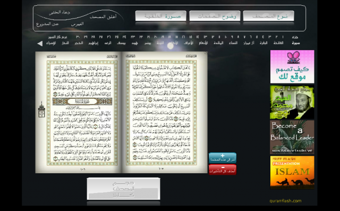Jump to surah البقرة in the surah list

pyautogui.click(x=263, y=43)
